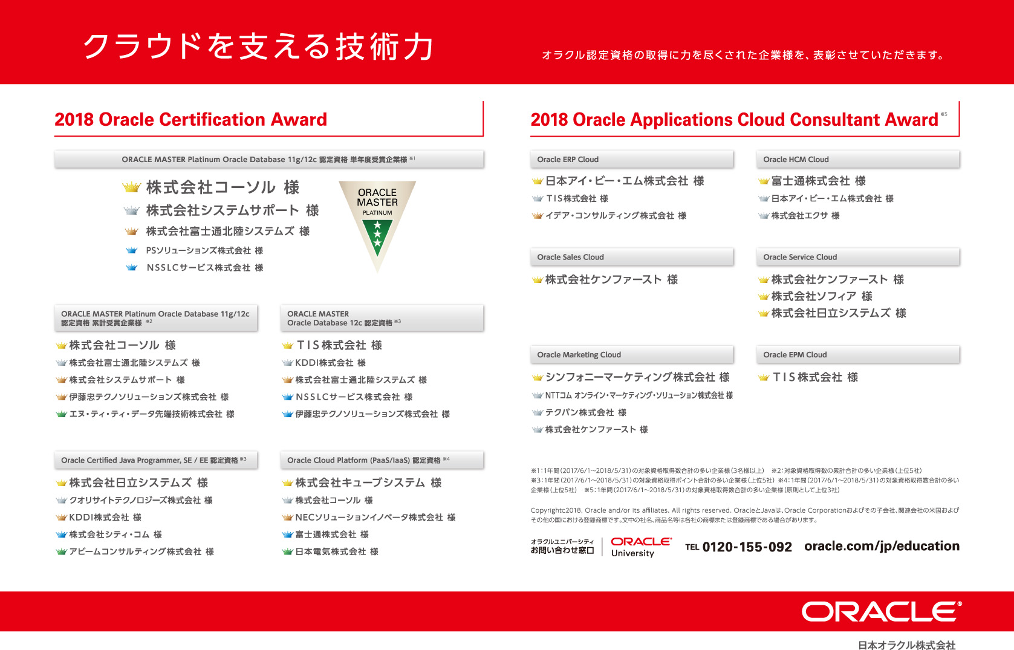Click the gold crown beside 株式会社日立システムズ under Java Programmer

click(61, 483)
